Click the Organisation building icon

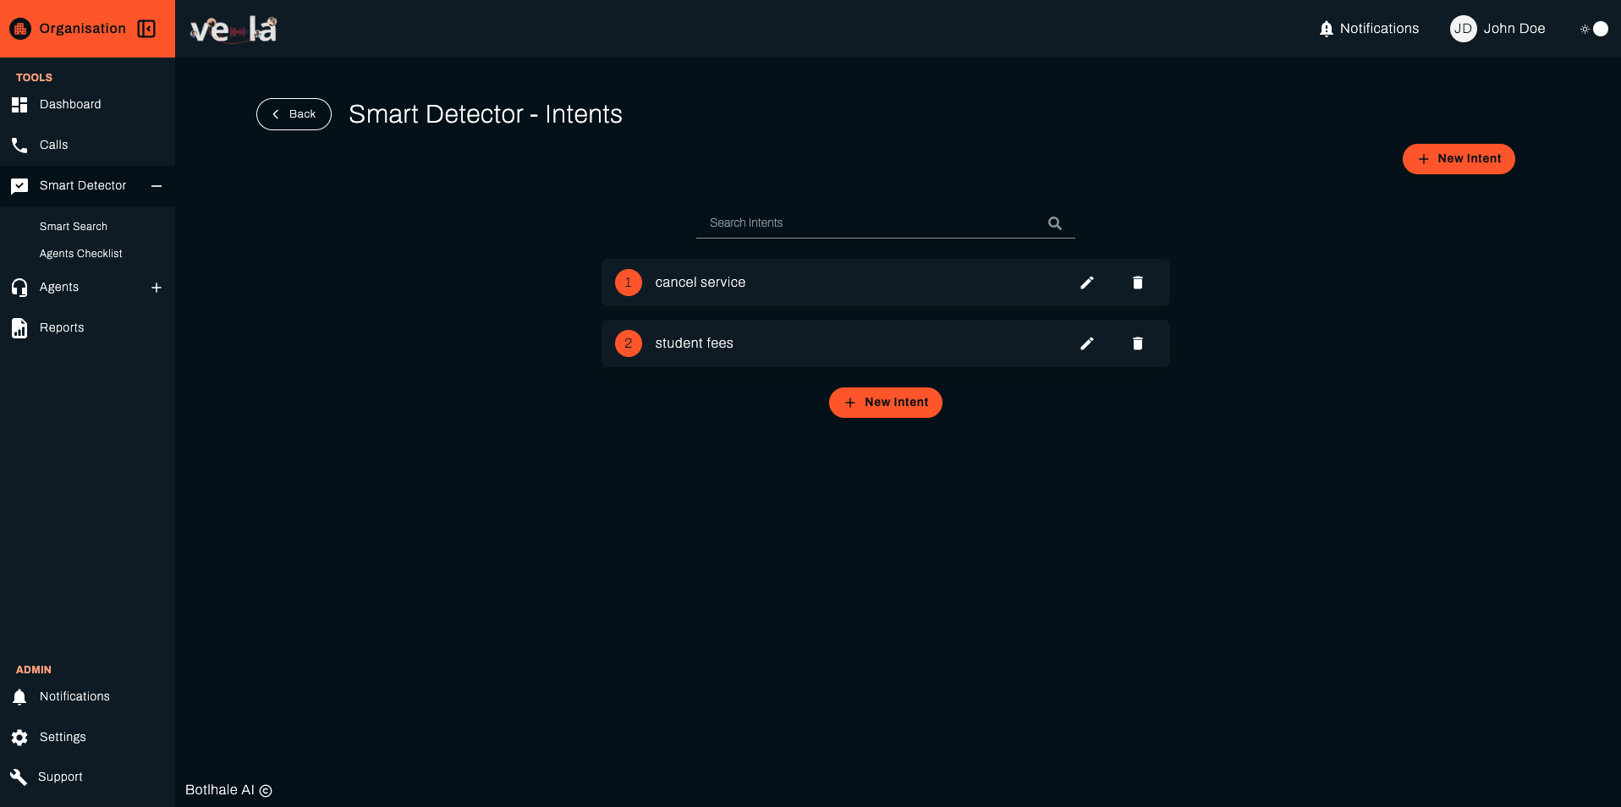(20, 29)
